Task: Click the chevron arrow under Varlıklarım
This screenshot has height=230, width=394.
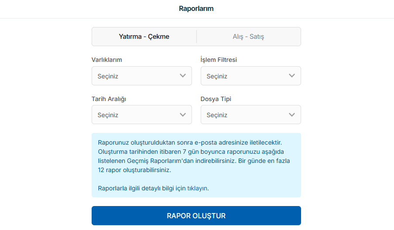Action: (x=183, y=76)
